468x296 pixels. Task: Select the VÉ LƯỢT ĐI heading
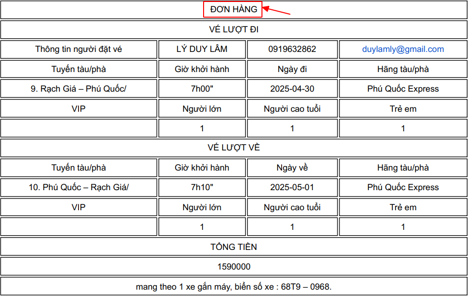tap(234, 29)
